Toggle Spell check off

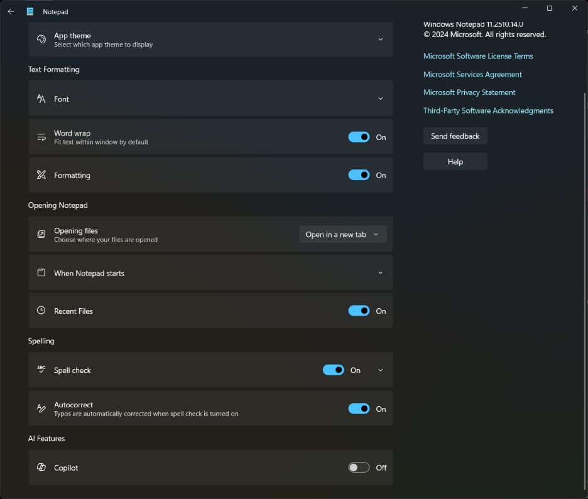334,370
